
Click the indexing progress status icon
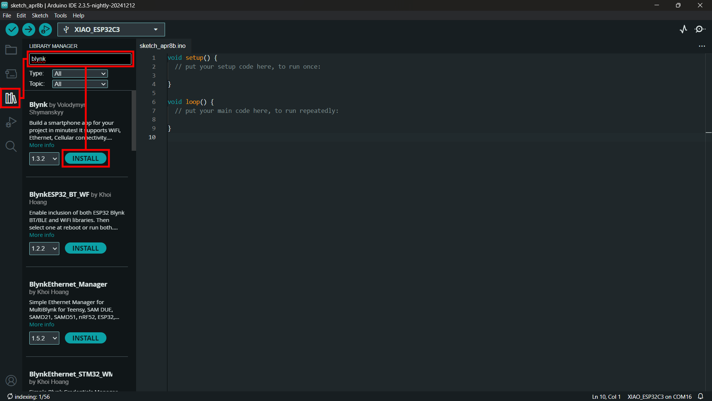tap(10, 397)
